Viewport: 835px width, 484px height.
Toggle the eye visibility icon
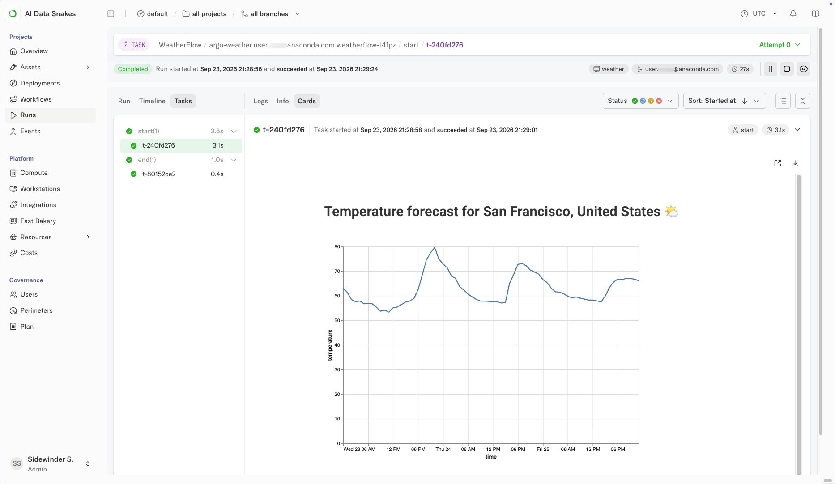tap(804, 69)
